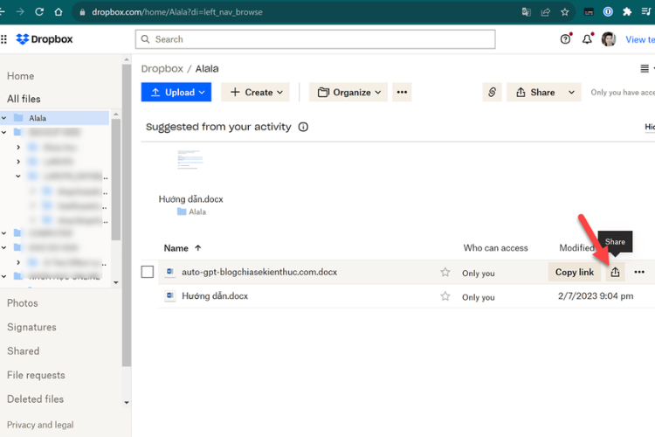
Task: Open the help question mark icon
Action: 565,39
